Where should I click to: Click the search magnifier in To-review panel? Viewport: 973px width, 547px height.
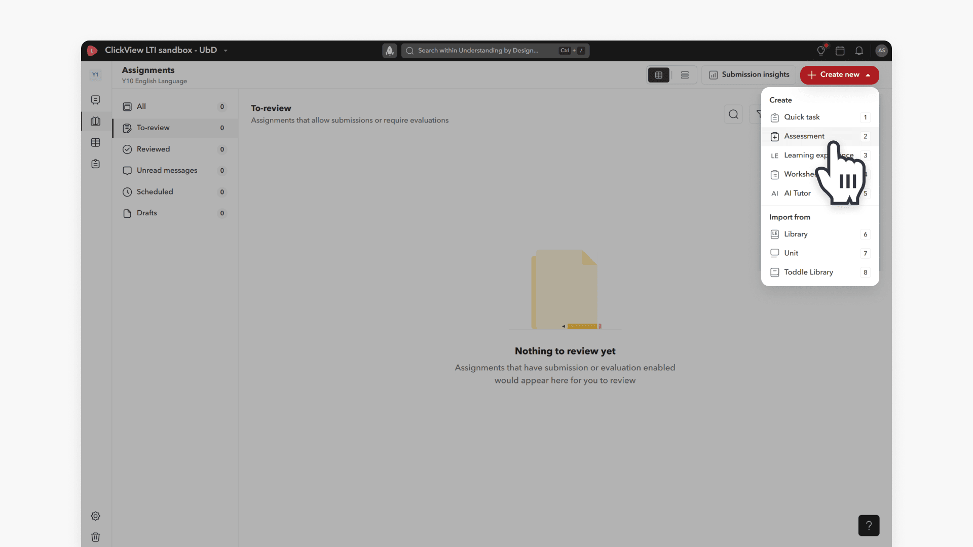point(733,114)
